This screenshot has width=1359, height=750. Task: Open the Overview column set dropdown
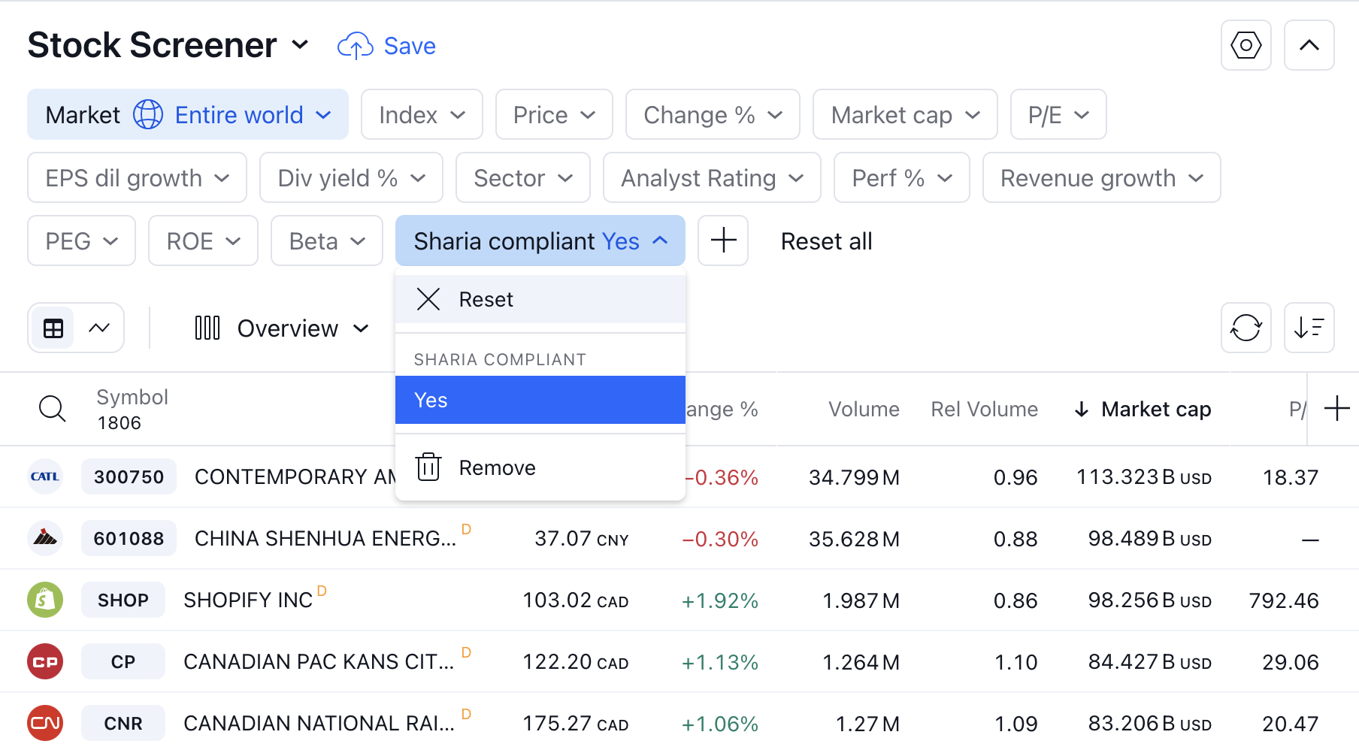coord(282,328)
